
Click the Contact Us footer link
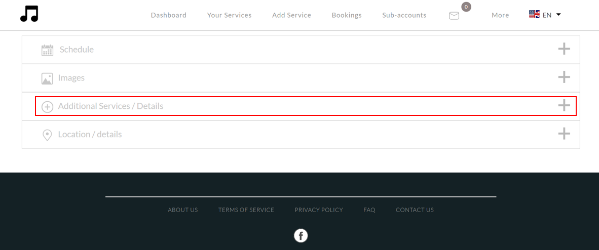point(415,210)
